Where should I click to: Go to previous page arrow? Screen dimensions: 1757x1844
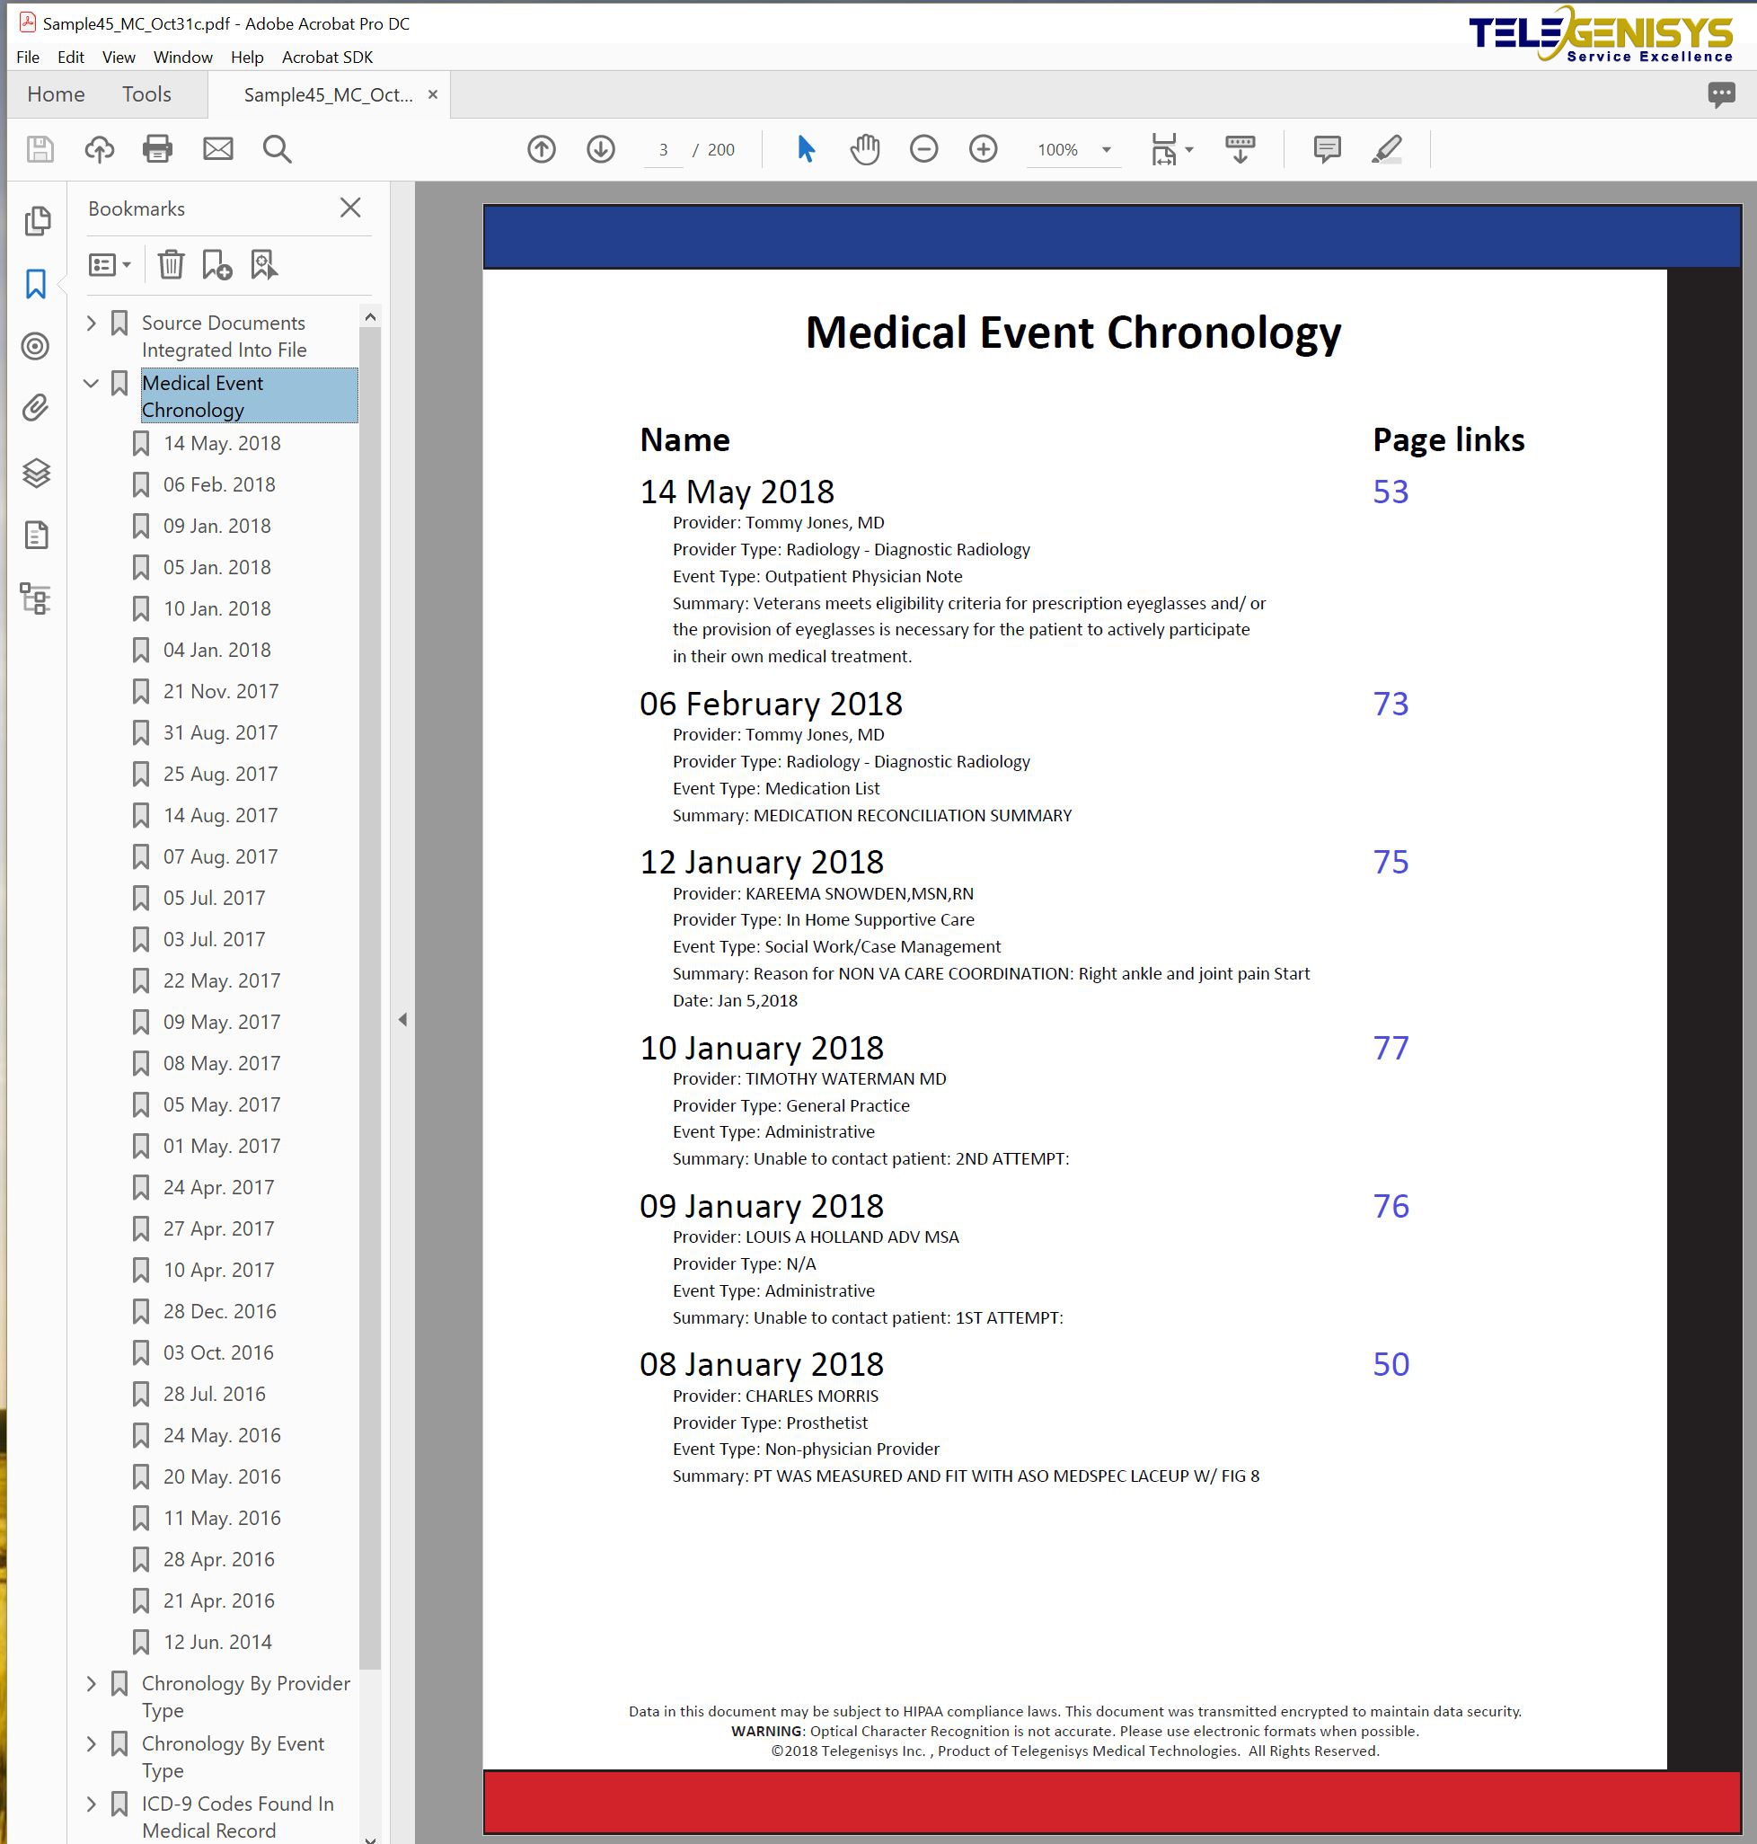[x=542, y=149]
